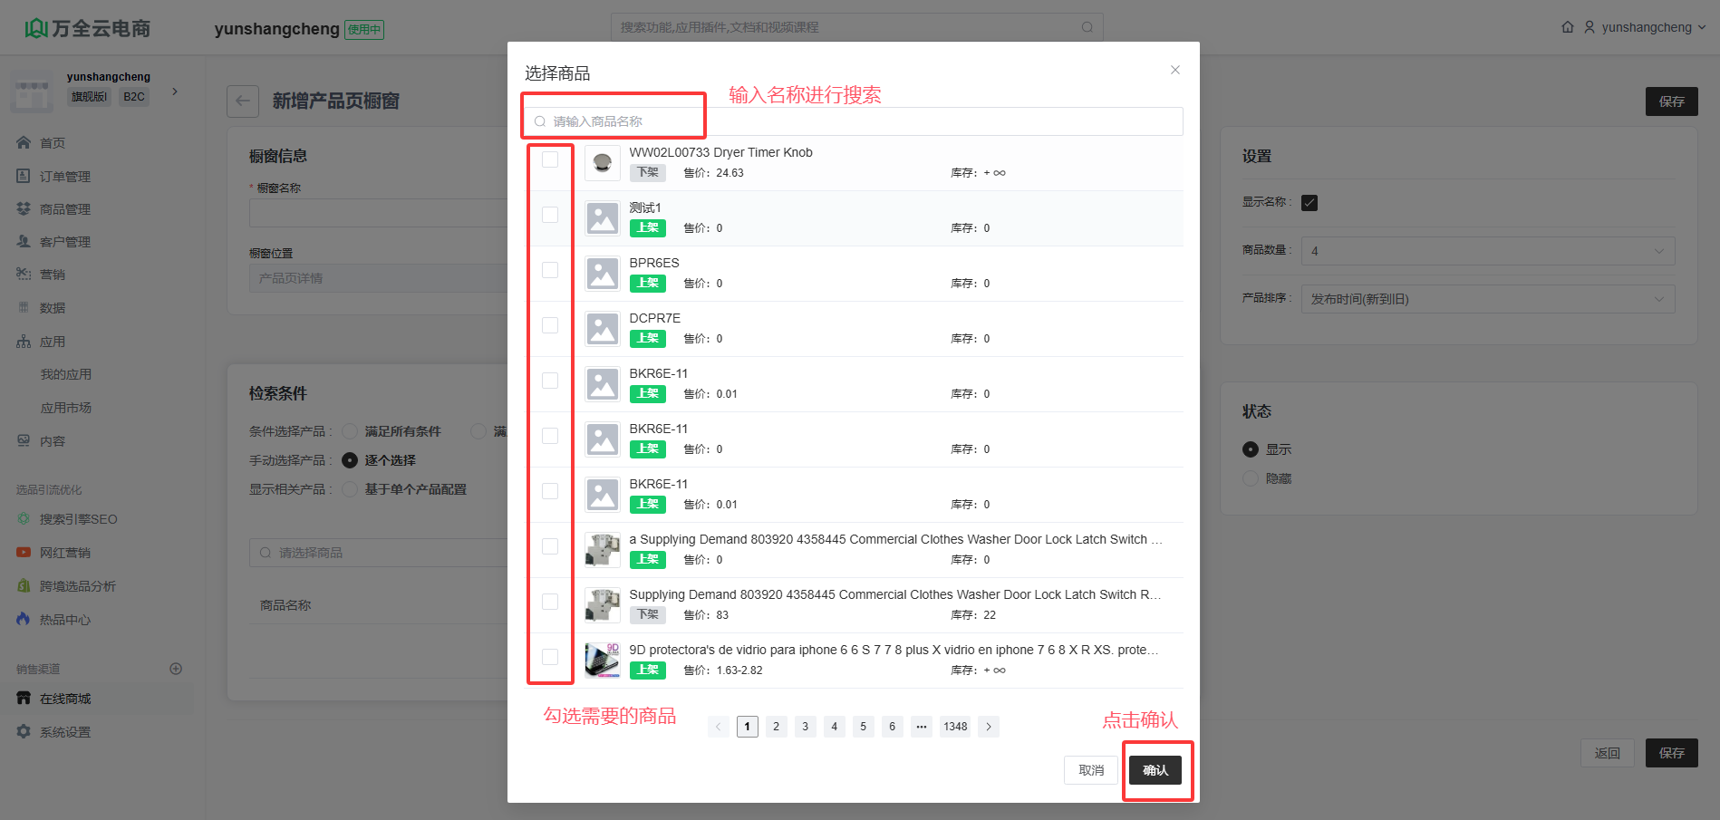The width and height of the screenshot is (1720, 820).
Task: Click the back arrow beside 新增产品页橱窗
Action: coord(243,101)
